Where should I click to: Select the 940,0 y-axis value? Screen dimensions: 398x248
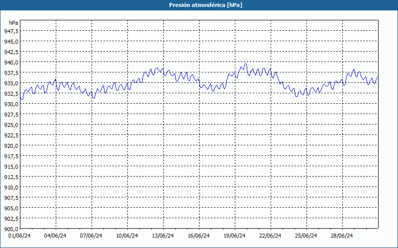point(11,62)
